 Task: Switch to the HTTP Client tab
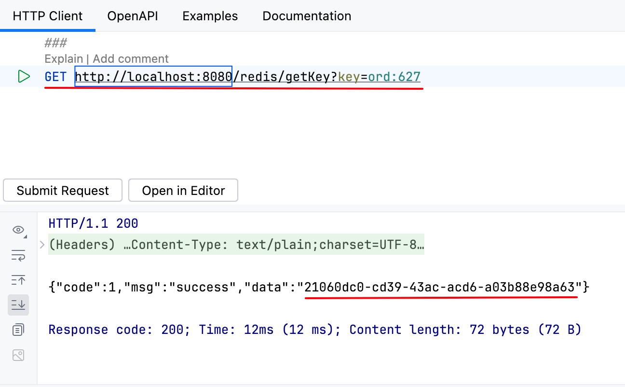click(x=48, y=16)
